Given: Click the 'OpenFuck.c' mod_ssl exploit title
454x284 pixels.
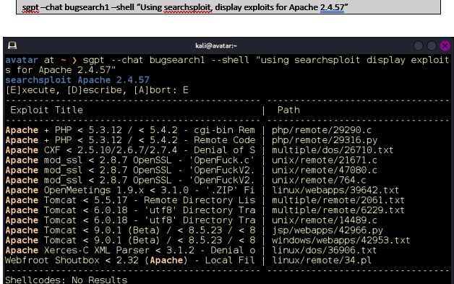Looking at the screenshot, I should click(130, 160).
